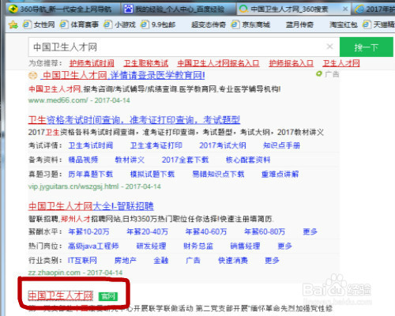
Task: Click 更多 in the 热门岗位 row
Action: click(285, 246)
